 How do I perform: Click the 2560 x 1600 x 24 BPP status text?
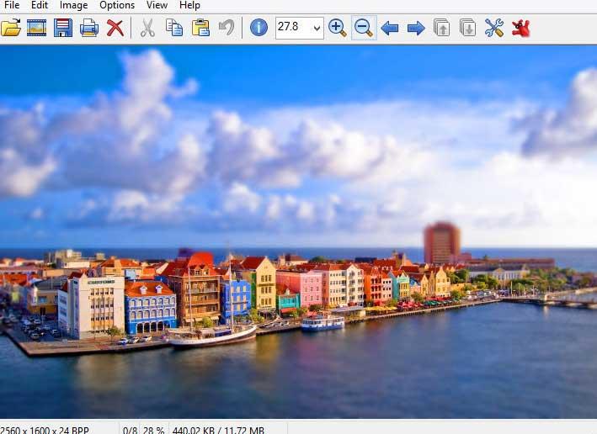coord(45,430)
